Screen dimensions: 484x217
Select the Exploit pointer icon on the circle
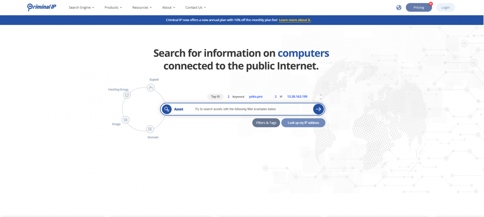(x=151, y=88)
